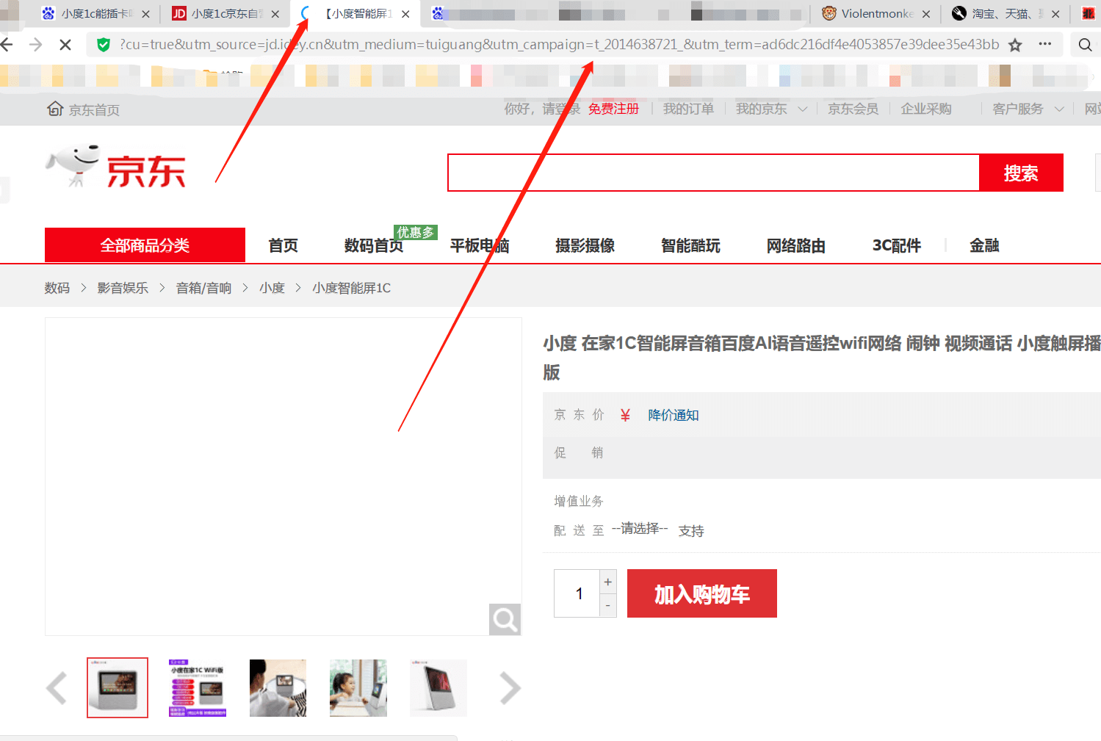Click the product title text
Viewport: 1101px width, 741px height.
822,358
